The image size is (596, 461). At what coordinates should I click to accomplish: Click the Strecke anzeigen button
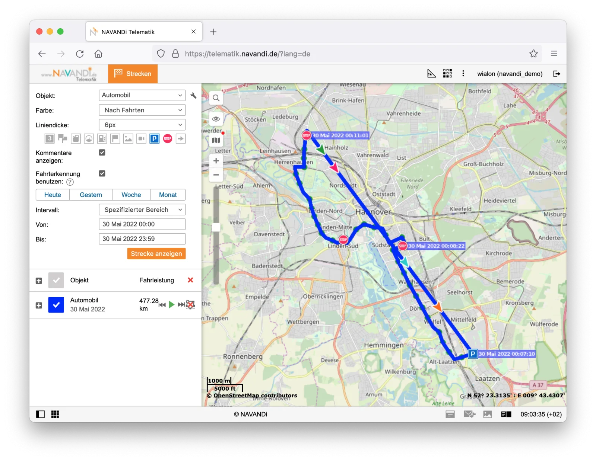pyautogui.click(x=156, y=254)
